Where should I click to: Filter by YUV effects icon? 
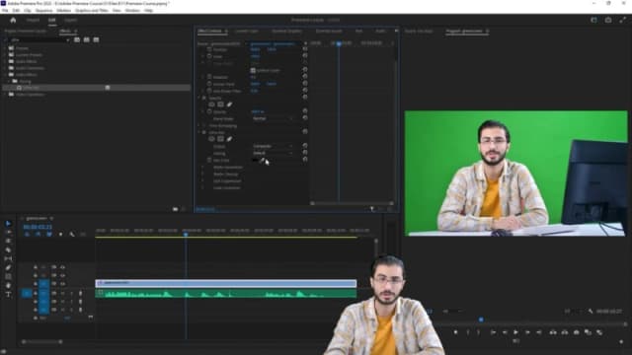click(x=96, y=39)
